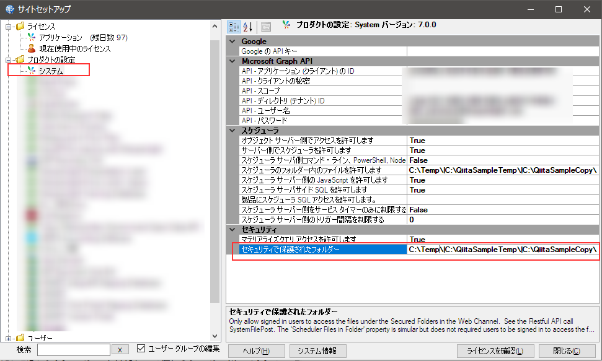Click the Categorized view toolbar icon
This screenshot has width=602, height=361.
click(234, 27)
